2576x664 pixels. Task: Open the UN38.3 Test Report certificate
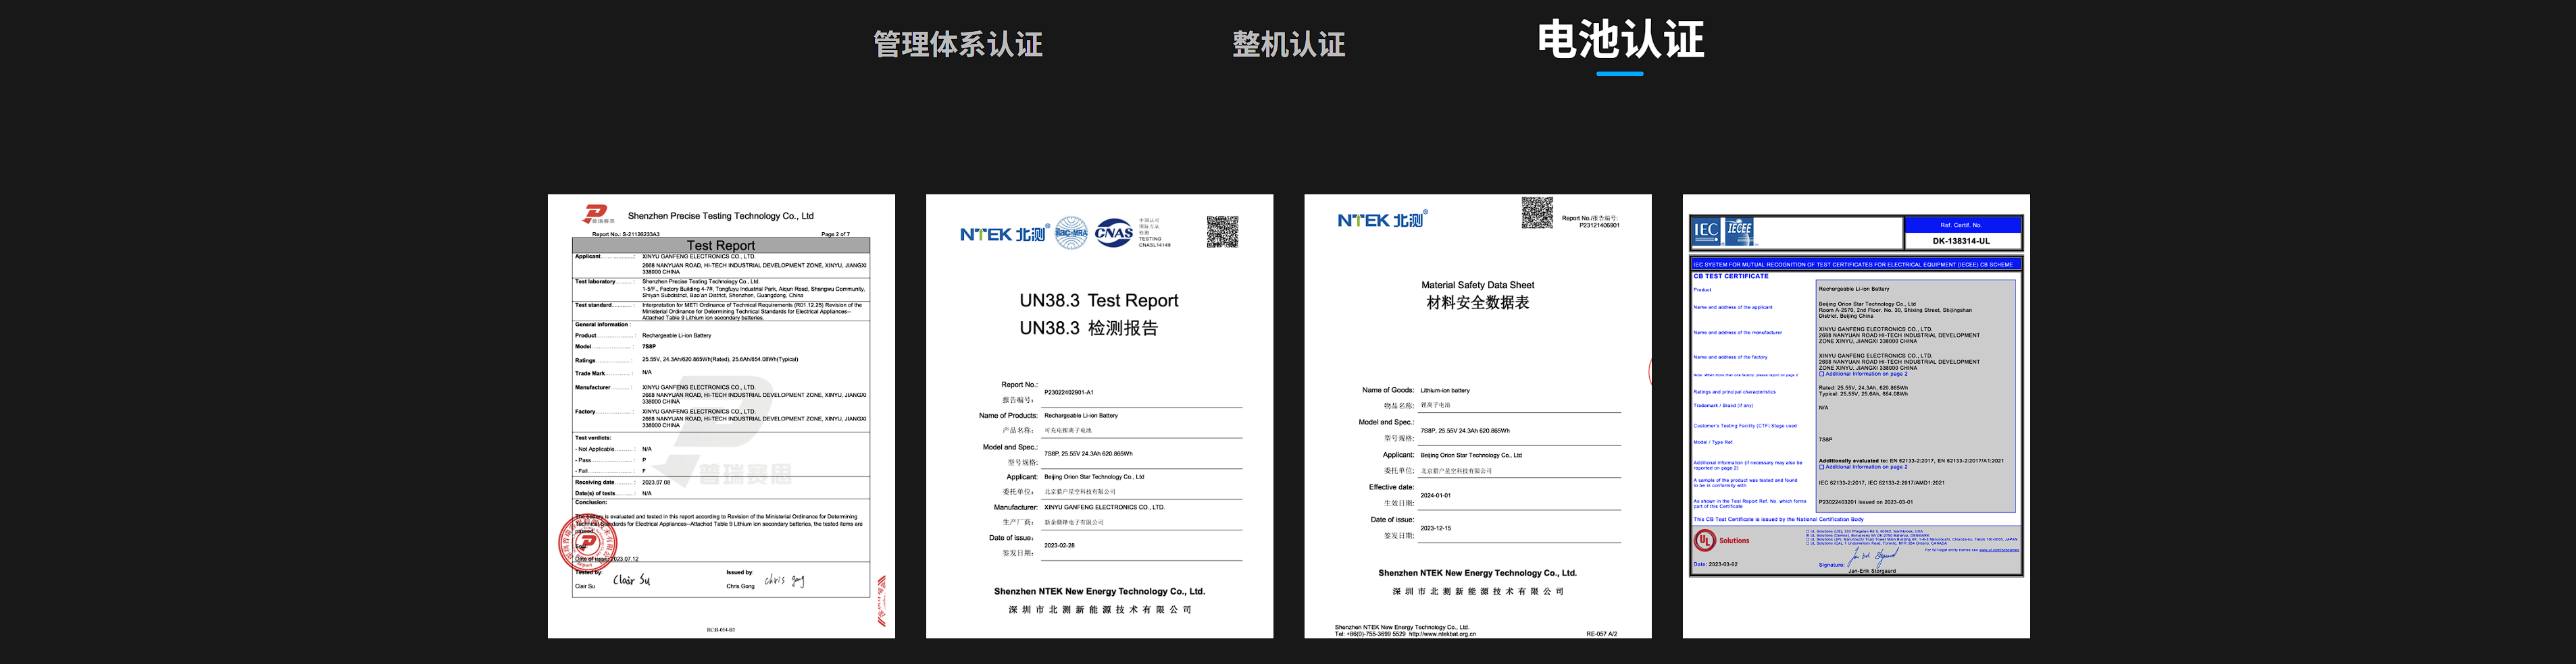[1099, 416]
